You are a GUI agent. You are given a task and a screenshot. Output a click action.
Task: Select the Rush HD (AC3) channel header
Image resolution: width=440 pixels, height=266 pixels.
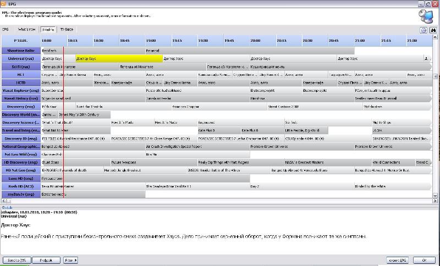pyautogui.click(x=21, y=186)
